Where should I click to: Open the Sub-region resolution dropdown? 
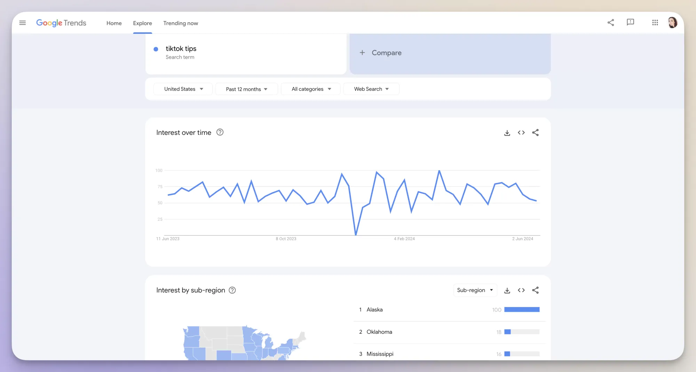(x=475, y=290)
